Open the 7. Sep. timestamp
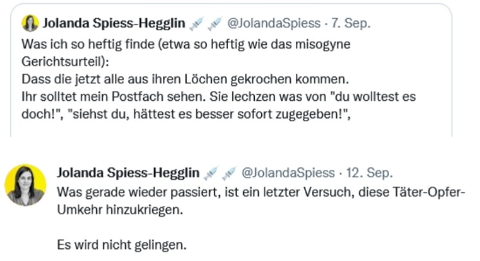Screen dimensions: 480x261 tap(351, 23)
